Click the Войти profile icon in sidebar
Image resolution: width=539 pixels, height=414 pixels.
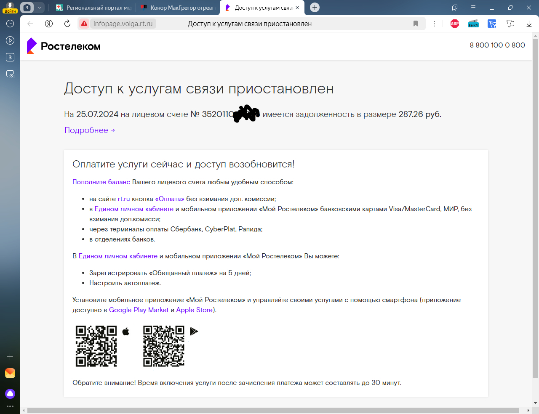10,8
